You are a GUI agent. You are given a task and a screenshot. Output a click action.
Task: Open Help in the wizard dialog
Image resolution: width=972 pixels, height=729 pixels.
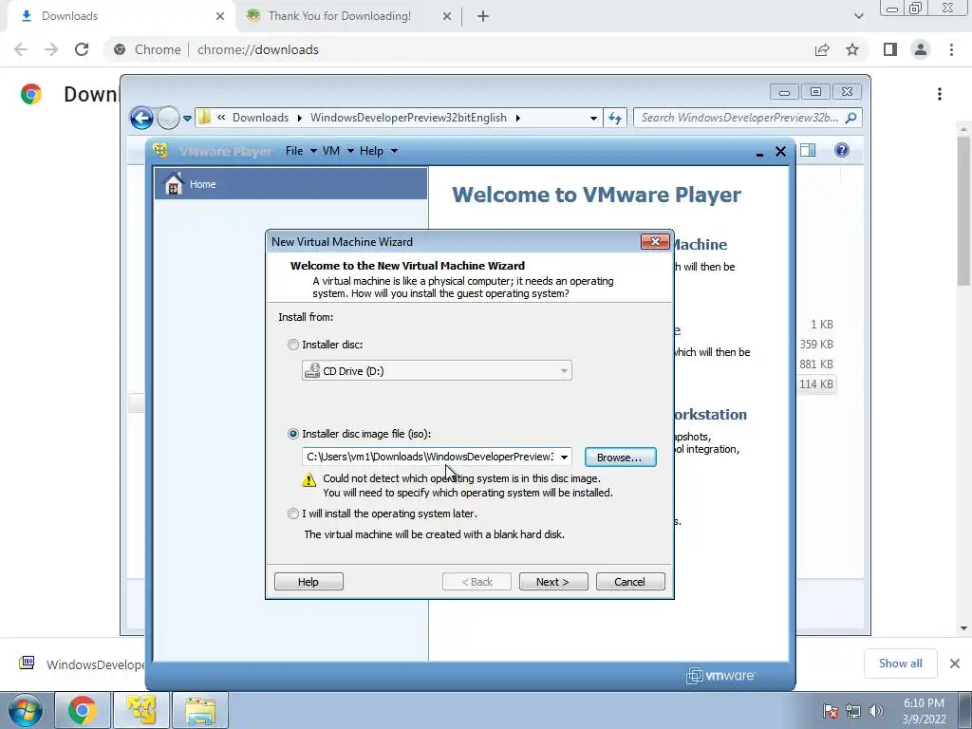(308, 582)
